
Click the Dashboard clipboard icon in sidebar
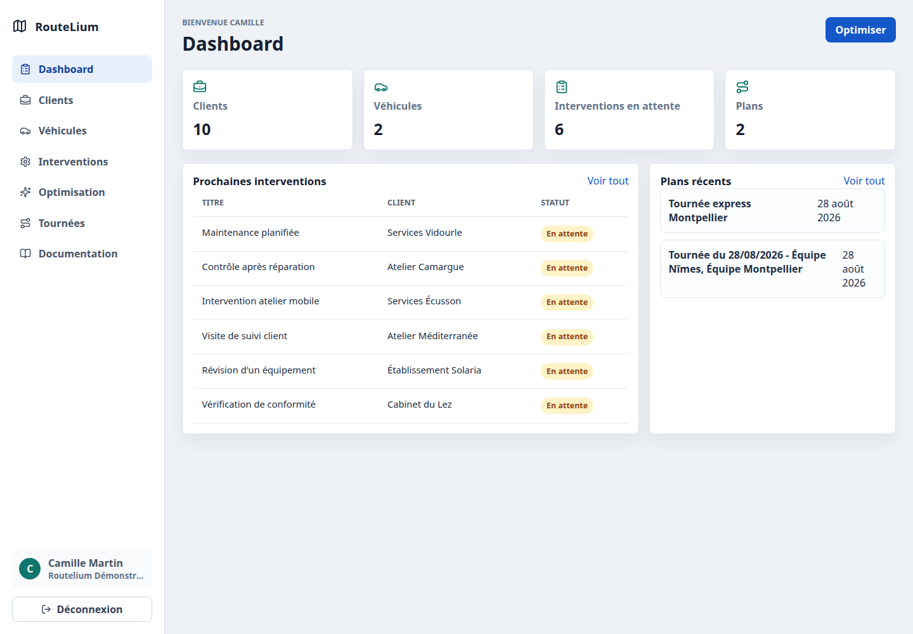click(25, 69)
